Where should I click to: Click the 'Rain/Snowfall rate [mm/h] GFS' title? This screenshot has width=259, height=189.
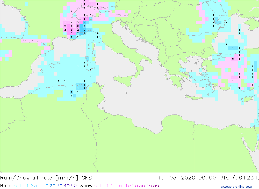tap(46, 178)
